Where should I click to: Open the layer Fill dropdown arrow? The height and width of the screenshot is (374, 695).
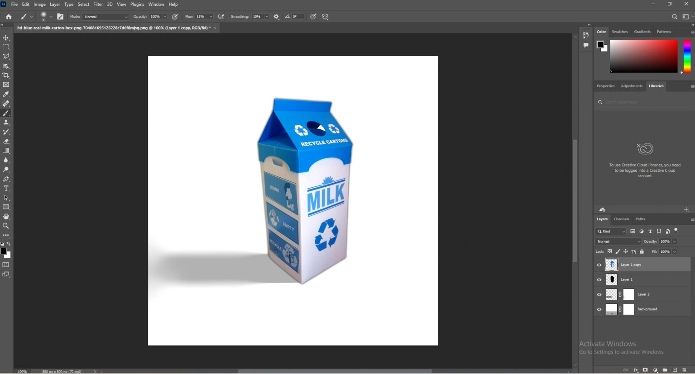click(674, 251)
